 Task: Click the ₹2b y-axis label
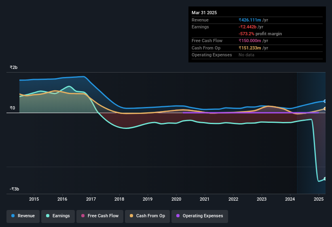[14, 67]
